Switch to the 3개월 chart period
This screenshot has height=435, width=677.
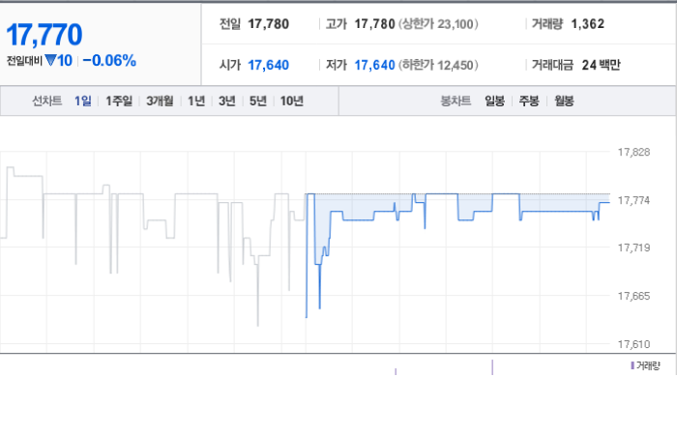[160, 101]
